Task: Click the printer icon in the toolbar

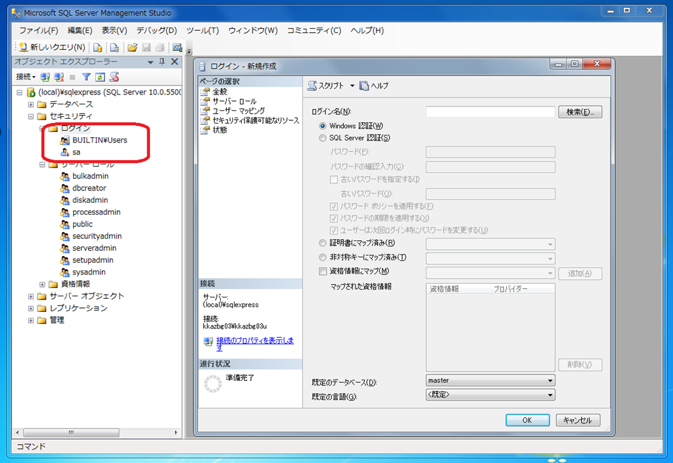Action: tap(160, 47)
